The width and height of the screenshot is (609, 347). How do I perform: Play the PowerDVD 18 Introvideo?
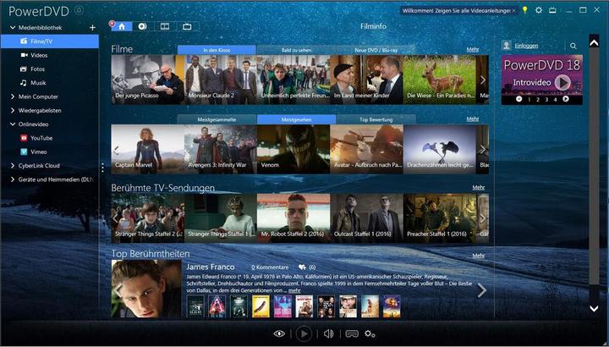562,82
